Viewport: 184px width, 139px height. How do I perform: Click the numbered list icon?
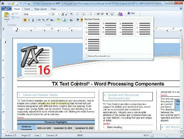pos(84,14)
